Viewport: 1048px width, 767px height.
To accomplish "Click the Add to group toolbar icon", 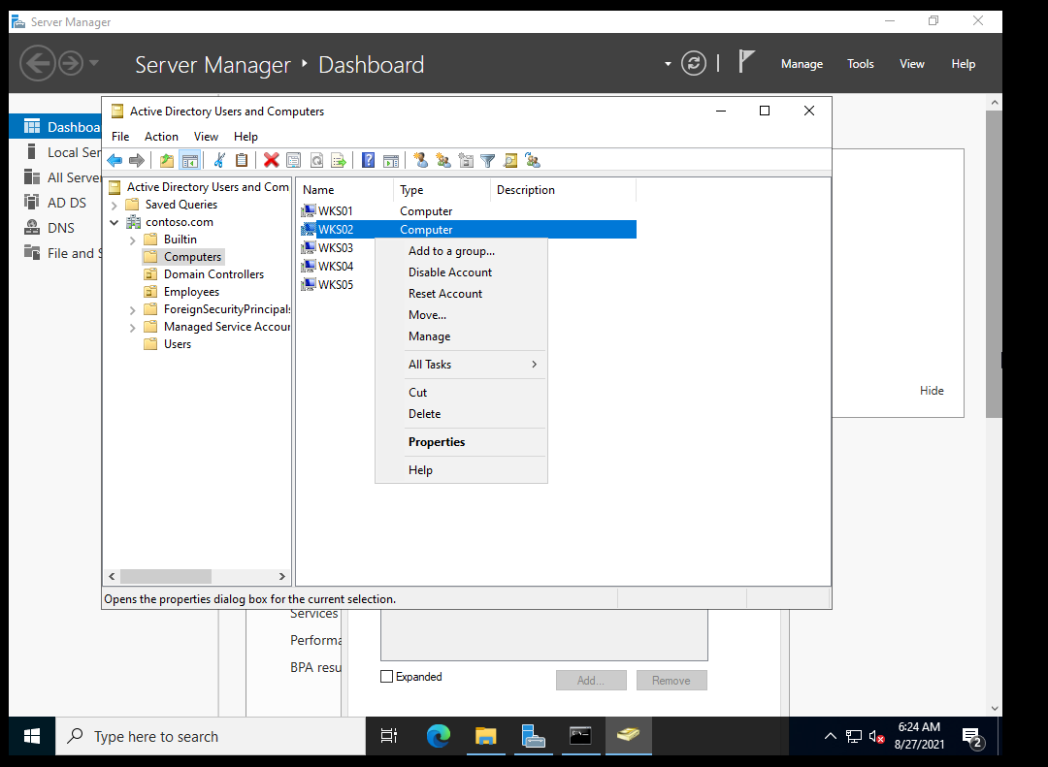I will coord(533,160).
